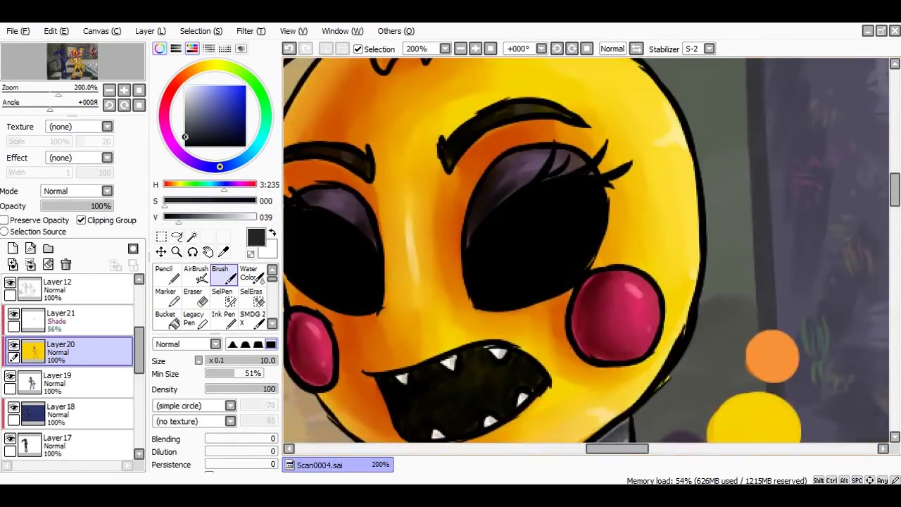This screenshot has height=507, width=901.
Task: Open the brush blend mode Normal dropdown
Action: (x=187, y=344)
